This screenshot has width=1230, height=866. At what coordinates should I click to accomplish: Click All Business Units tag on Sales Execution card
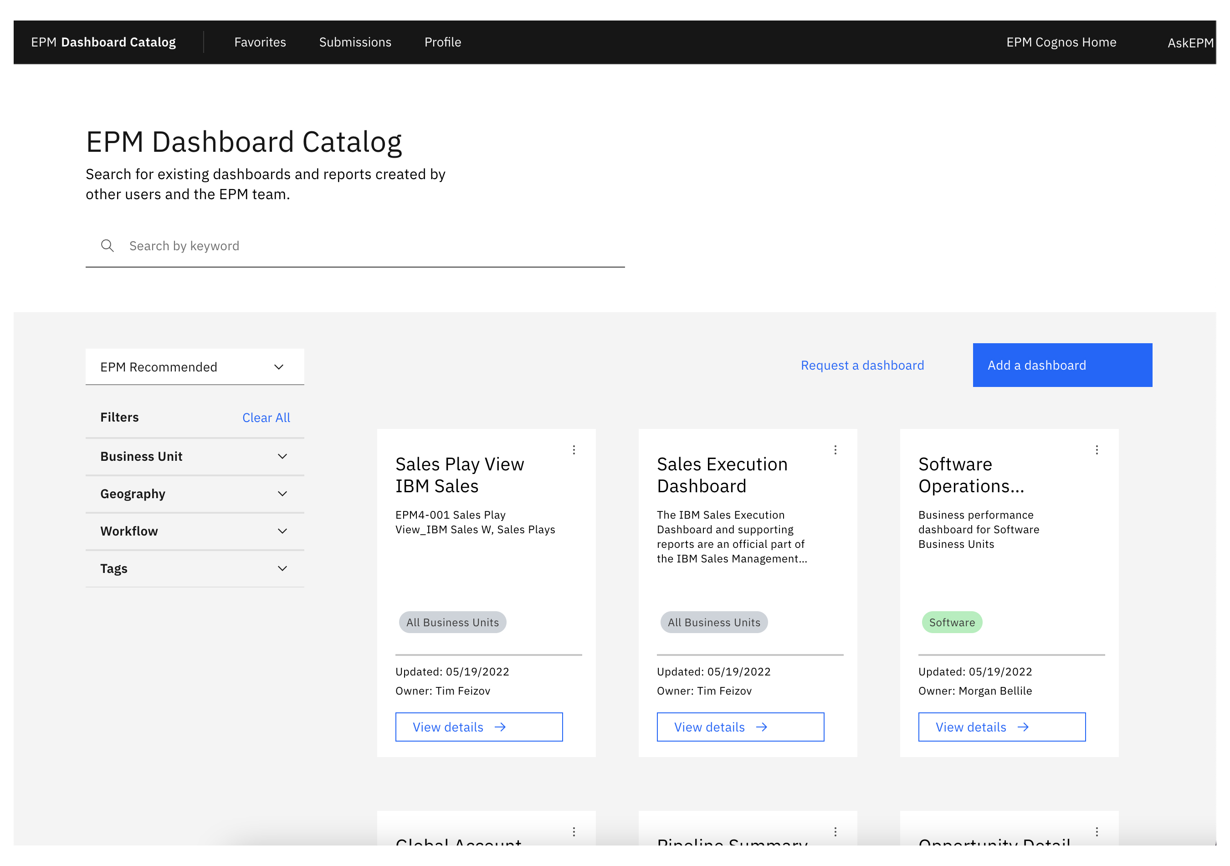(x=714, y=622)
